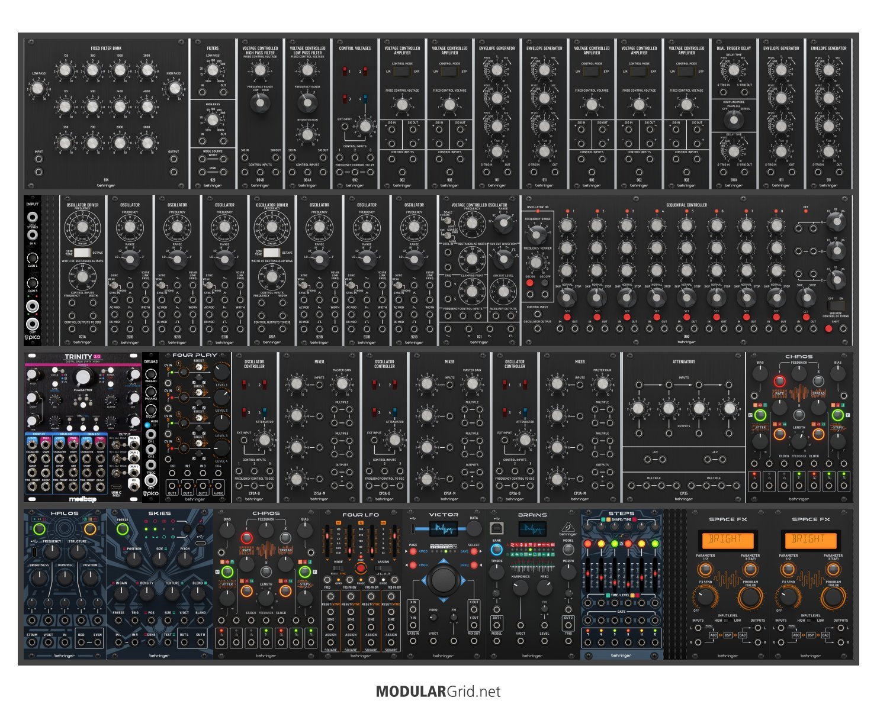The width and height of the screenshot is (877, 704).
Task: Click the Brains Timbre knob
Action: [497, 572]
